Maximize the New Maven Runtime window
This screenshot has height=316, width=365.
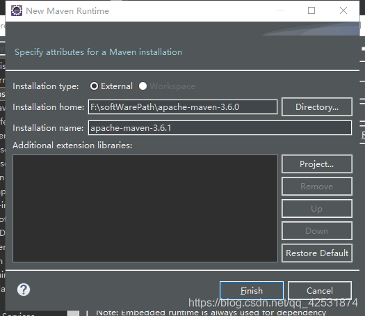(x=311, y=10)
